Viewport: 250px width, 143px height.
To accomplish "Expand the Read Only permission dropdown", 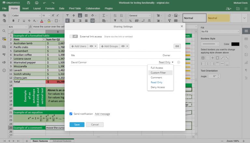I will 166,62.
